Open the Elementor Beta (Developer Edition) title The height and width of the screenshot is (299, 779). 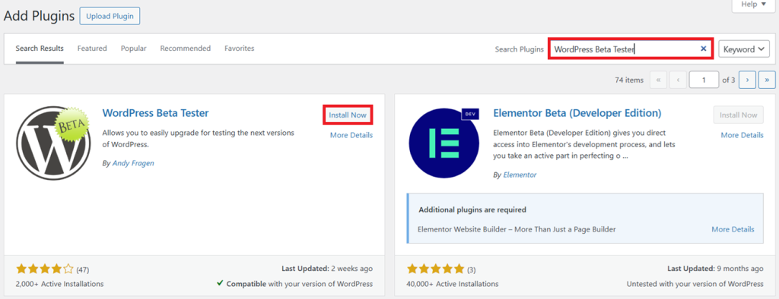tap(577, 113)
